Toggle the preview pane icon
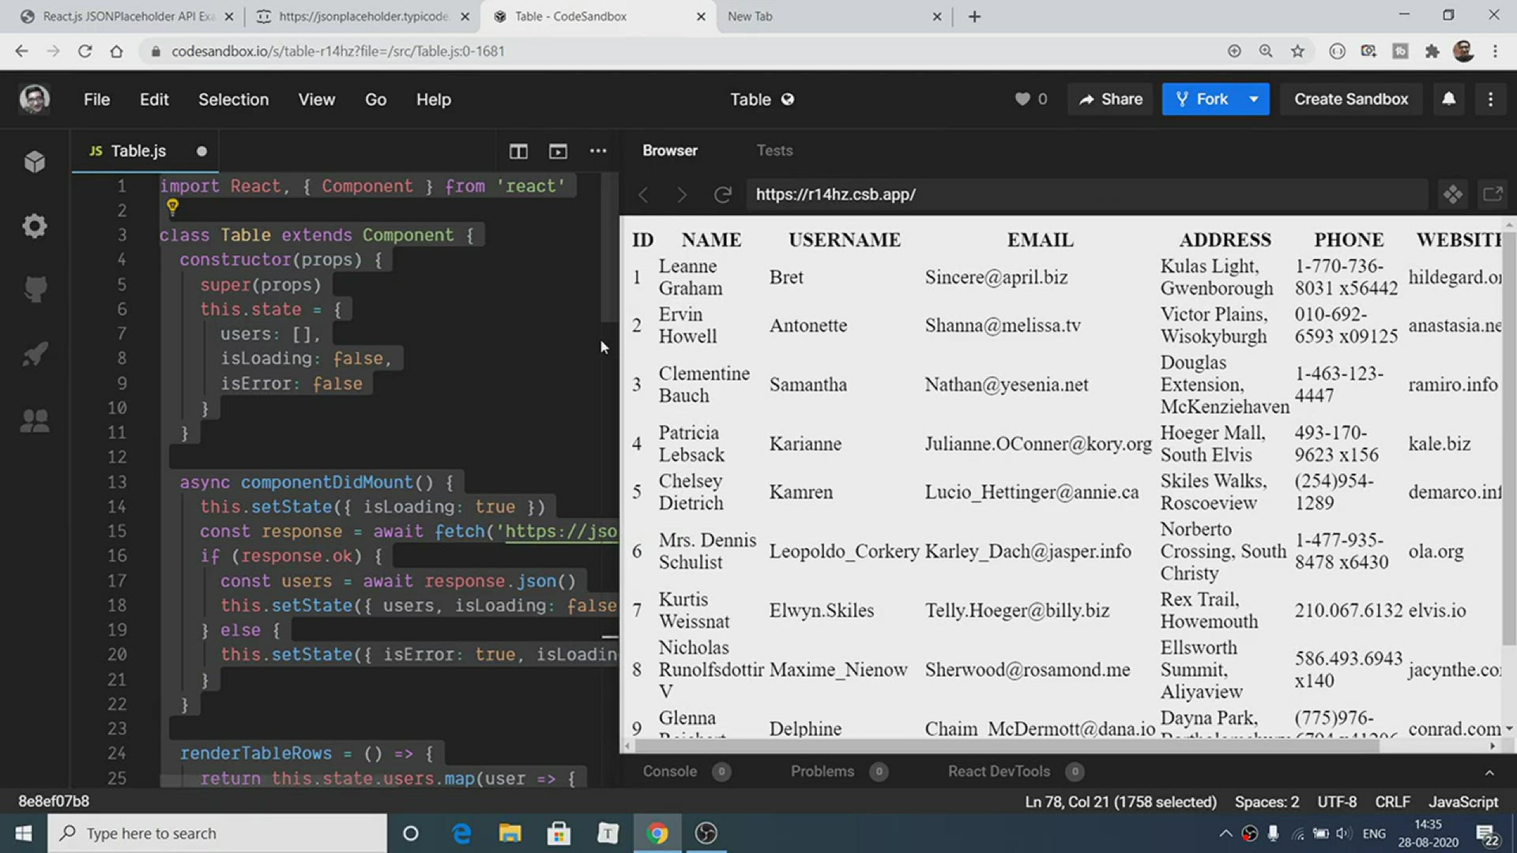 558,151
